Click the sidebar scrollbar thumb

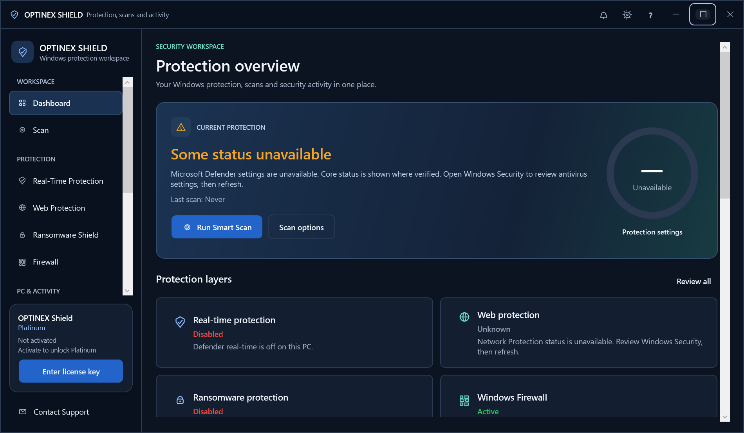127,140
